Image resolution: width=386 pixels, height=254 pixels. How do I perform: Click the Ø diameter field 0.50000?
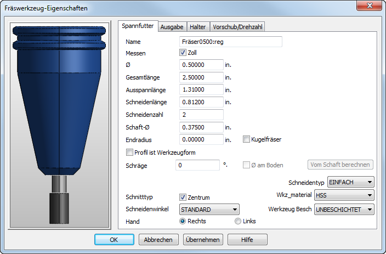coord(201,65)
